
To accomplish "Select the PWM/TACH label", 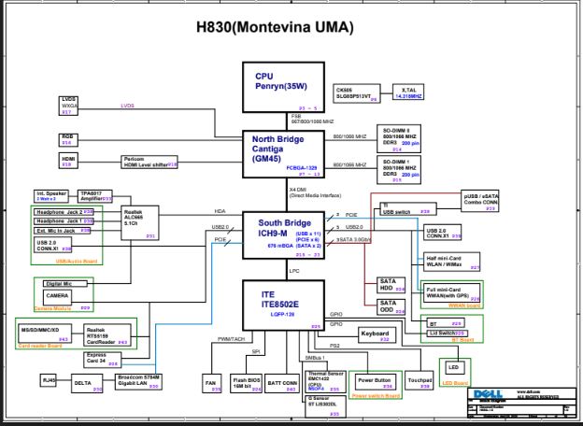I will coord(232,339).
